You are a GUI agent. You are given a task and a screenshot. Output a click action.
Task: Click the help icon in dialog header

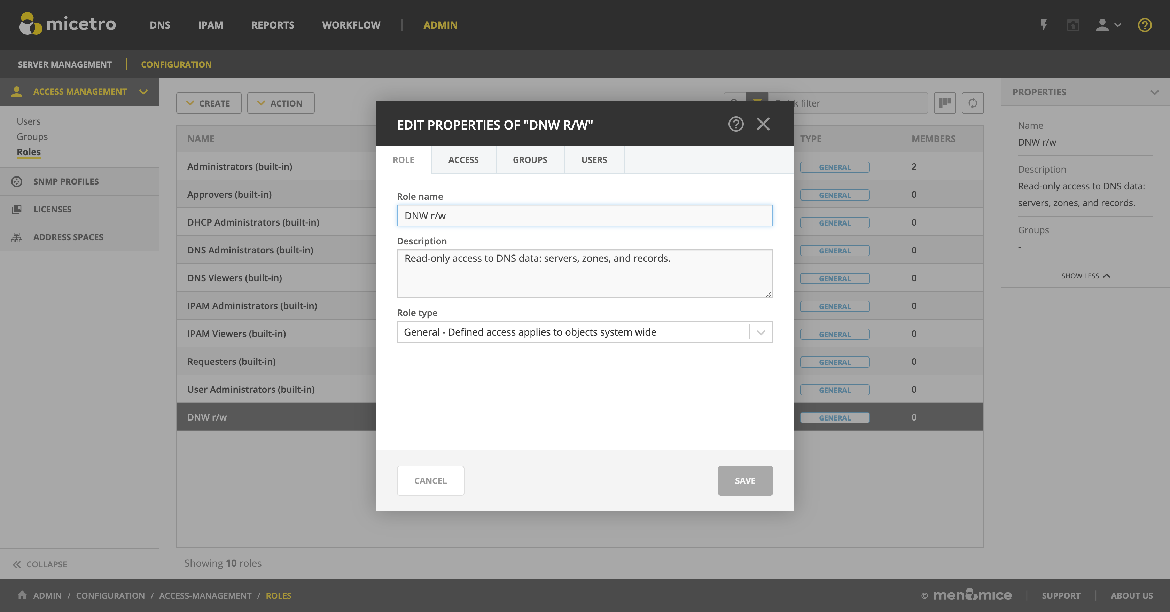click(x=736, y=124)
